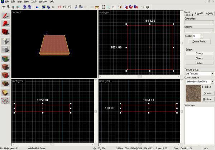215x150 pixels.
Task: Toggle Ignore Groups (ig) mode
Action: tap(53, 7)
